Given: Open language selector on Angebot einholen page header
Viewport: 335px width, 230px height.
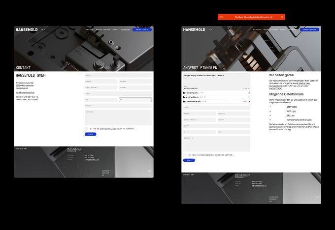Looking at the screenshot, I should click(x=210, y=29).
